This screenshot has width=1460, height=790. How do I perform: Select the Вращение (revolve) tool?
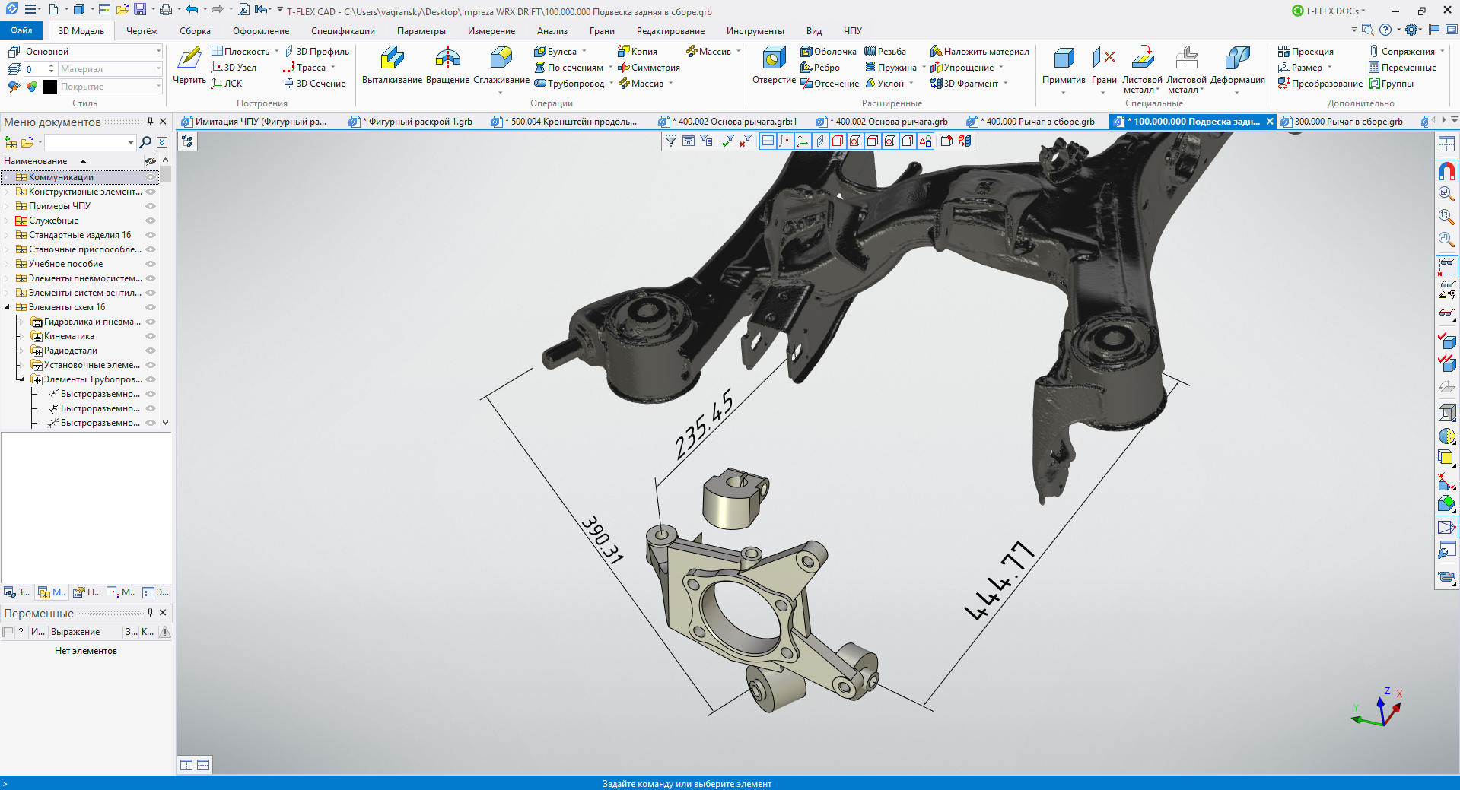coord(447,65)
